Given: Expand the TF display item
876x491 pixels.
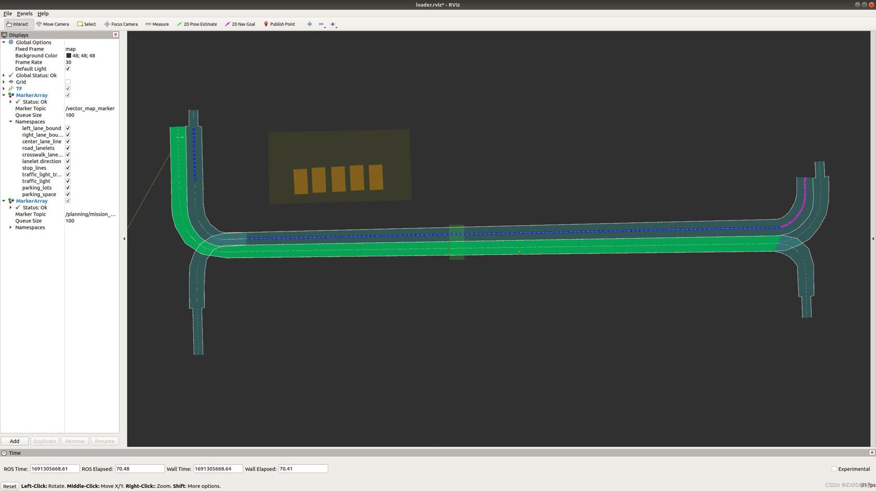Looking at the screenshot, I should tap(4, 89).
